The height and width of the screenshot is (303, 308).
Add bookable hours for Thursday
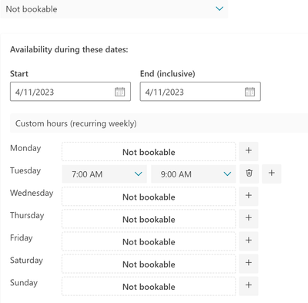pyautogui.click(x=249, y=218)
